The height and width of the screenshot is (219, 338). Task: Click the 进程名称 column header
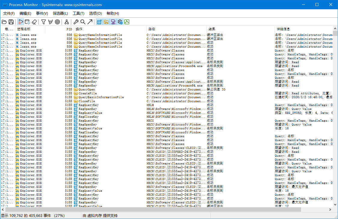30,29
